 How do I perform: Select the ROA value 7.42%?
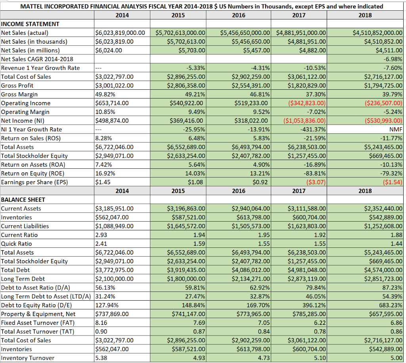pyautogui.click(x=103, y=165)
